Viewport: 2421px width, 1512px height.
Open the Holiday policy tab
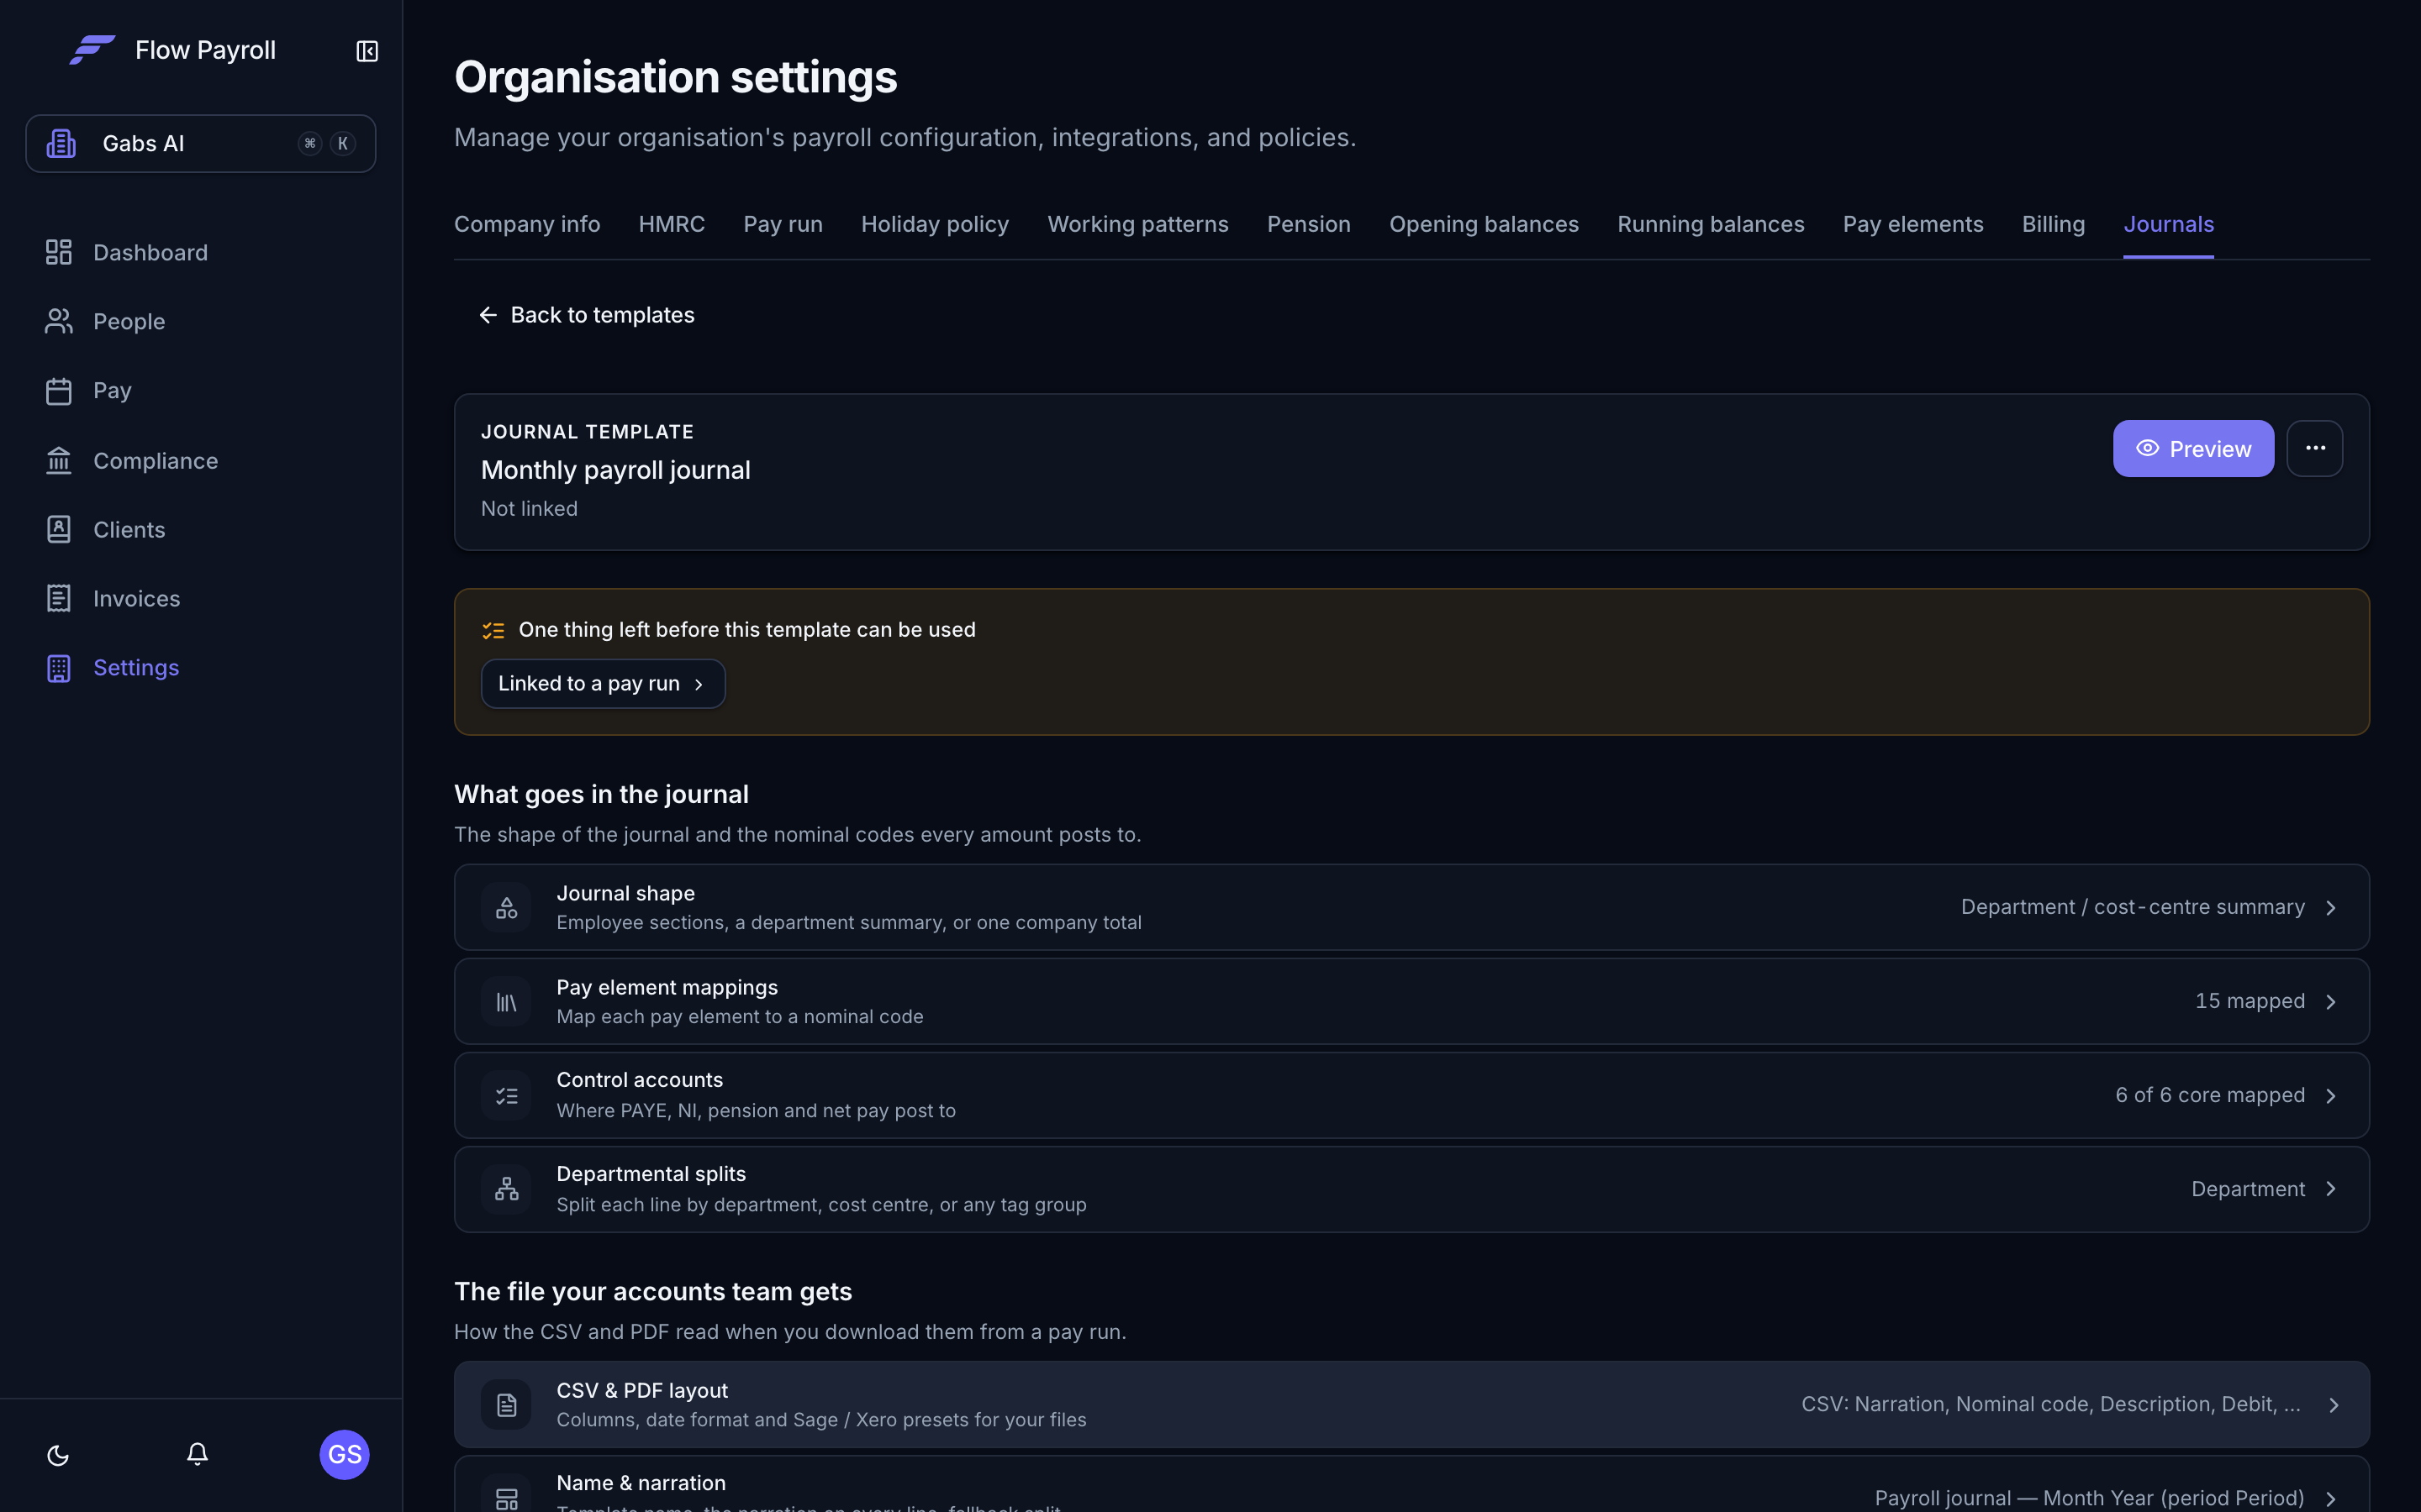tap(935, 224)
